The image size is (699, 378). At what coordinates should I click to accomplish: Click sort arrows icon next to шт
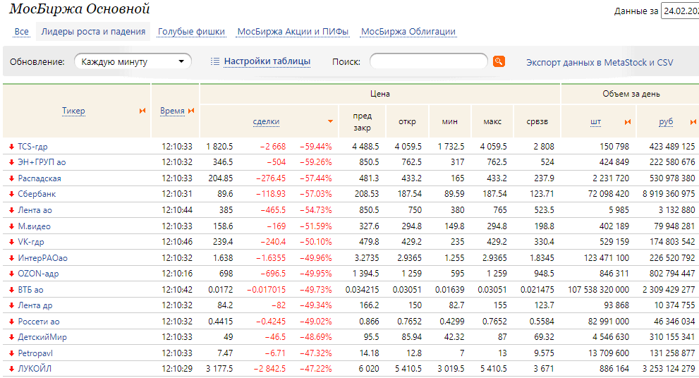click(628, 122)
